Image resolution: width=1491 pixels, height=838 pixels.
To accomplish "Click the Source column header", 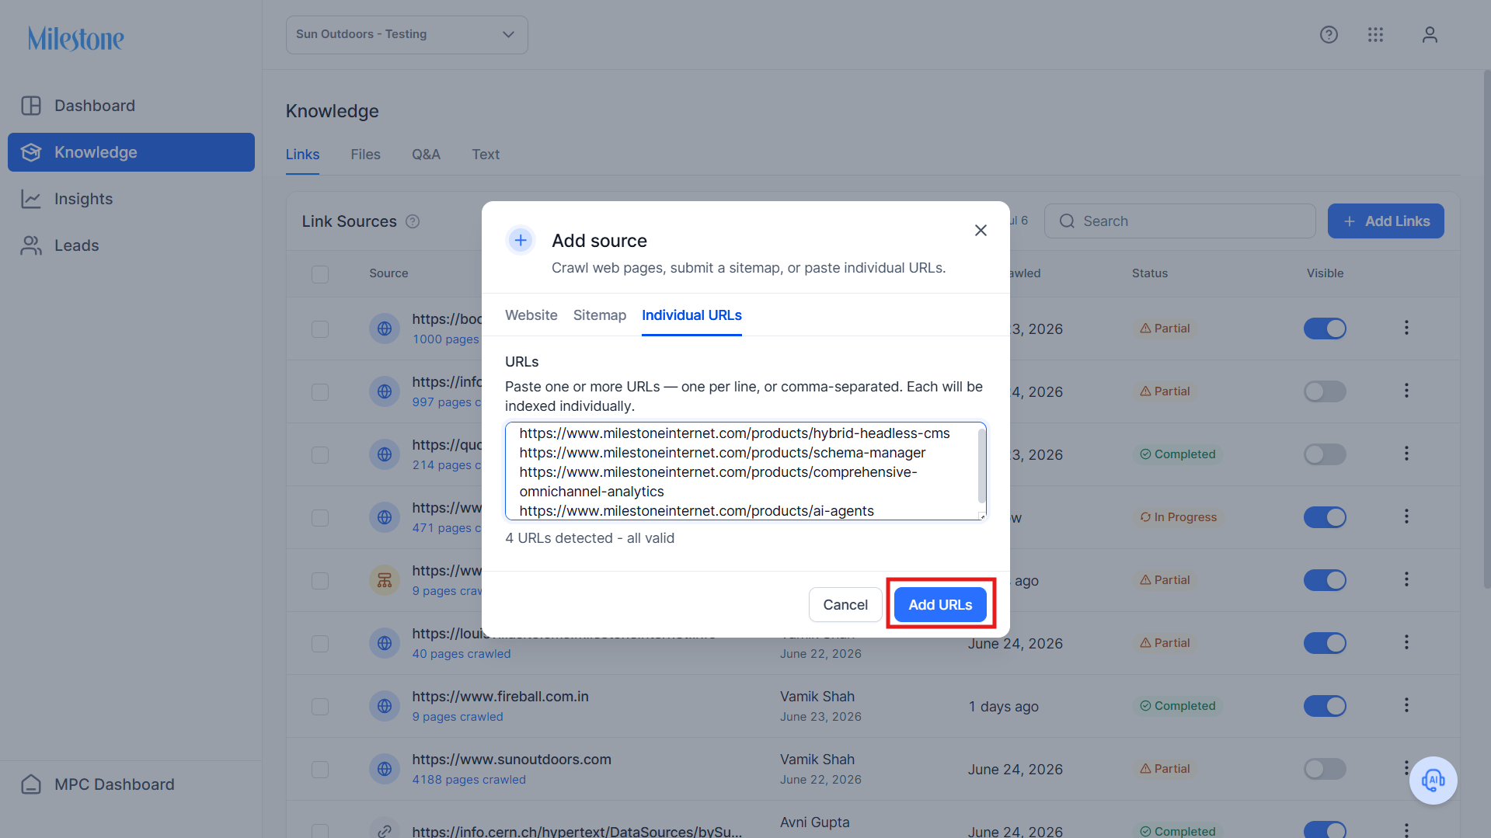I will tap(388, 273).
